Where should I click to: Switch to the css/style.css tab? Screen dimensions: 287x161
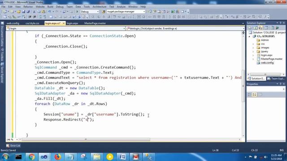tap(32, 23)
